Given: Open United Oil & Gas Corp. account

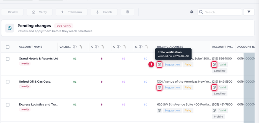Looking at the screenshot, I should (35, 82).
